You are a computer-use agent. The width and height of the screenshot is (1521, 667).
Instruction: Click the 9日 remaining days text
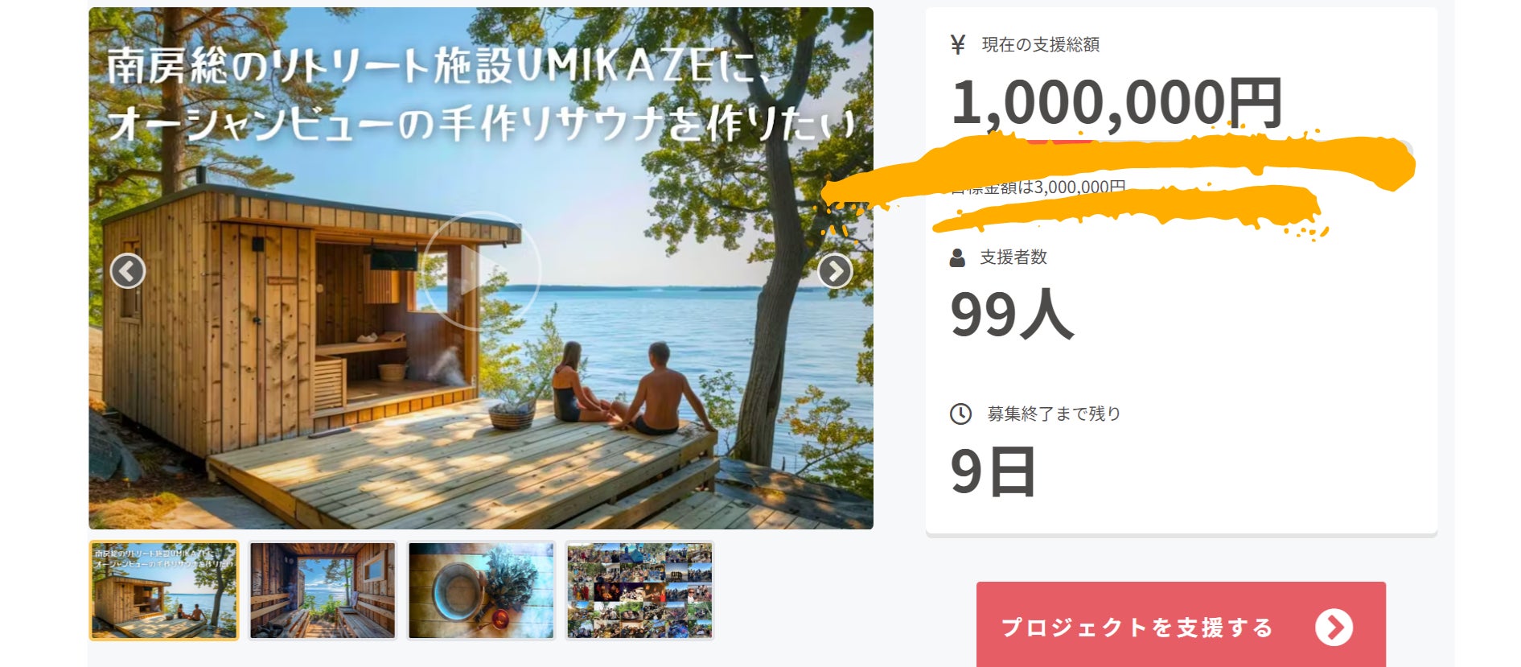pos(993,471)
